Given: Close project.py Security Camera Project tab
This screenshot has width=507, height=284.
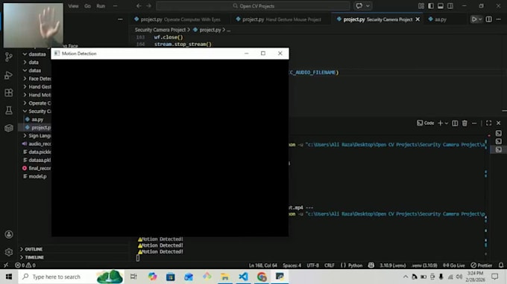Looking at the screenshot, I should (x=418, y=19).
